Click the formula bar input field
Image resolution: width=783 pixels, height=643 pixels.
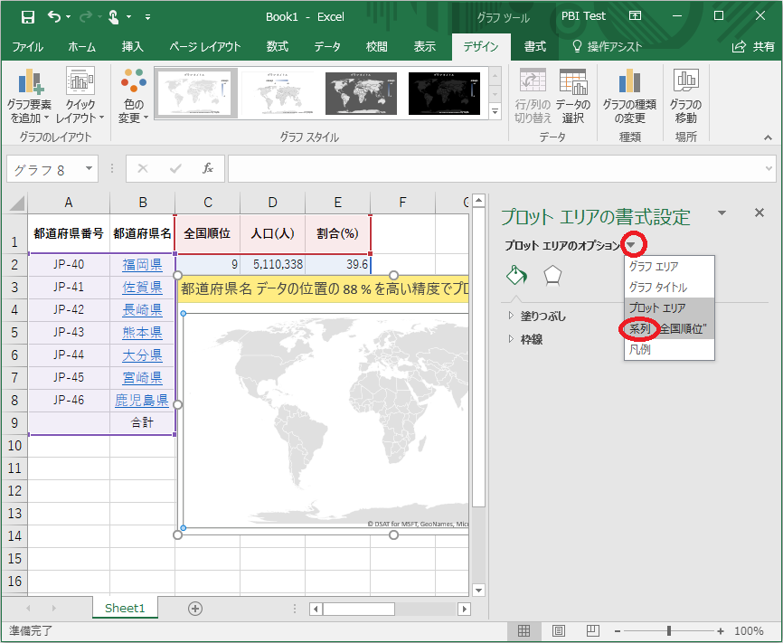coord(495,169)
